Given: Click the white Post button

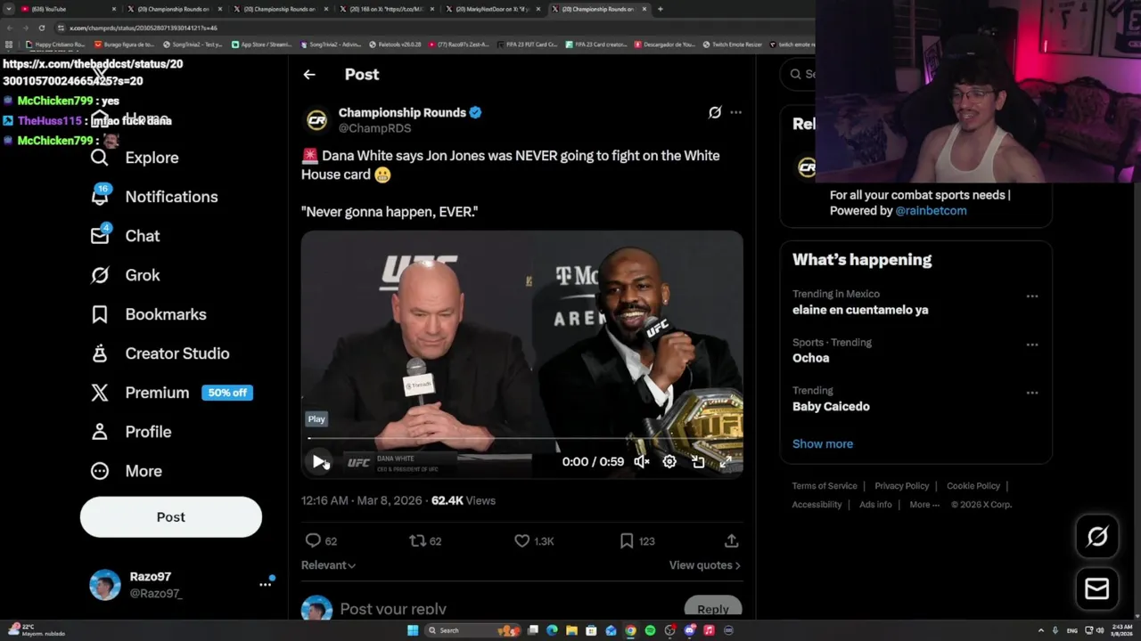Looking at the screenshot, I should pyautogui.click(x=171, y=517).
